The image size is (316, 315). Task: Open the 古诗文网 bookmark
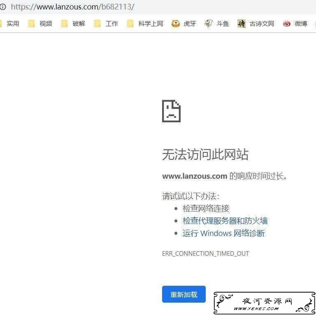click(x=256, y=23)
